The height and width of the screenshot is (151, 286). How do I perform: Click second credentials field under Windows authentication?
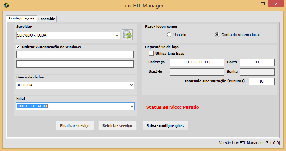(75, 64)
